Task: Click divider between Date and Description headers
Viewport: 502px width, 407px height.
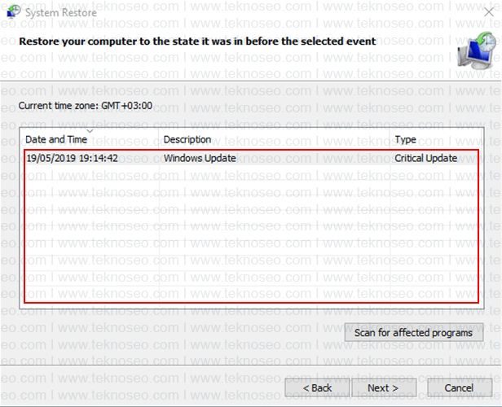Action: tap(159, 139)
